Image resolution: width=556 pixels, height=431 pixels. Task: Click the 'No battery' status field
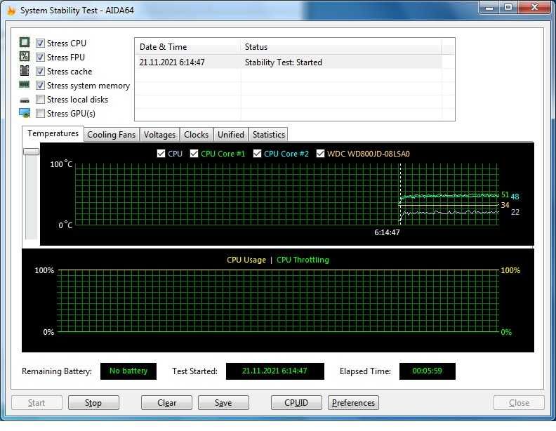128,371
